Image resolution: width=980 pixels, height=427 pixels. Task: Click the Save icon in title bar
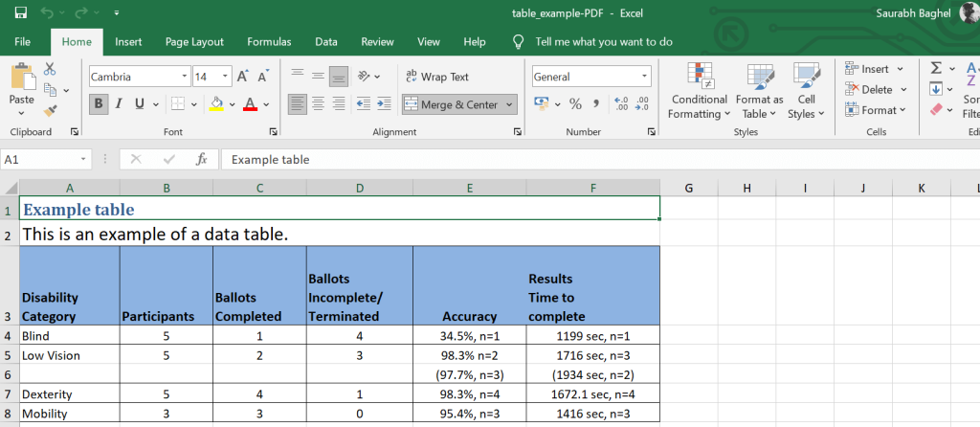click(x=20, y=13)
